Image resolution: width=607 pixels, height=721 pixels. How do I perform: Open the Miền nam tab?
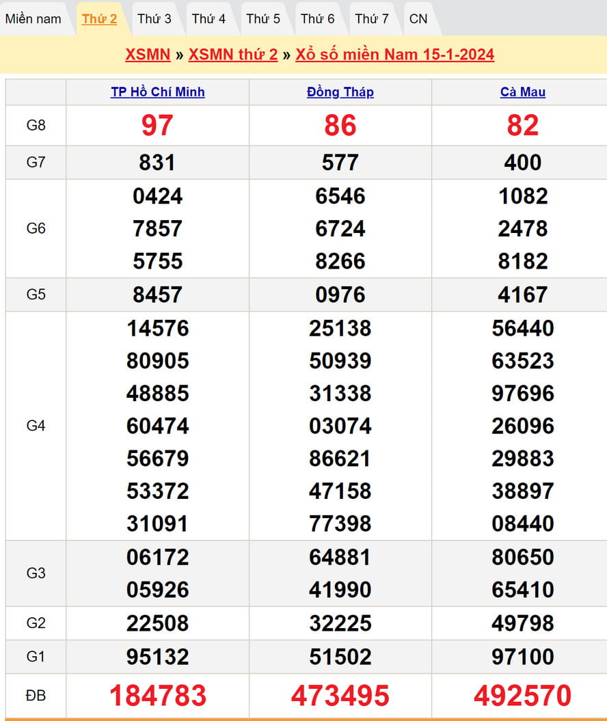tap(33, 18)
